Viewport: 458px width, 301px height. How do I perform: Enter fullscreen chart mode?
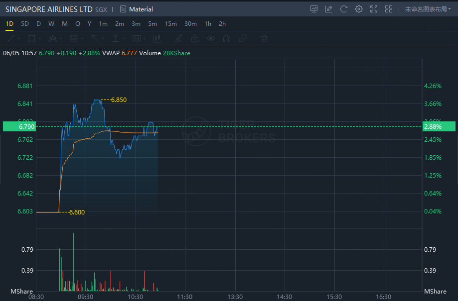[374, 9]
